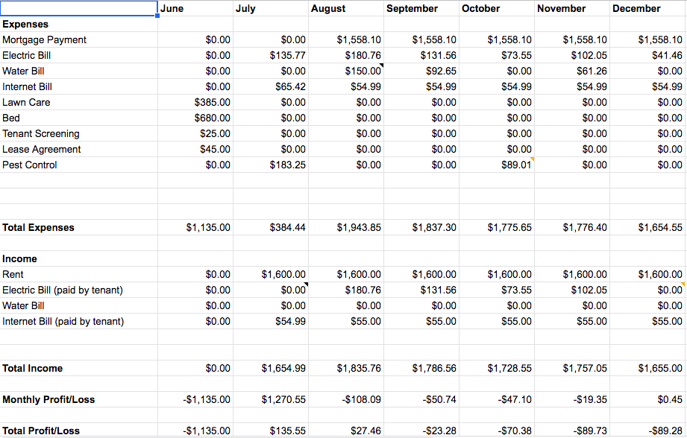This screenshot has width=687, height=438.
Task: Select June Tenant Screening cell $25.00
Action: pyautogui.click(x=195, y=134)
